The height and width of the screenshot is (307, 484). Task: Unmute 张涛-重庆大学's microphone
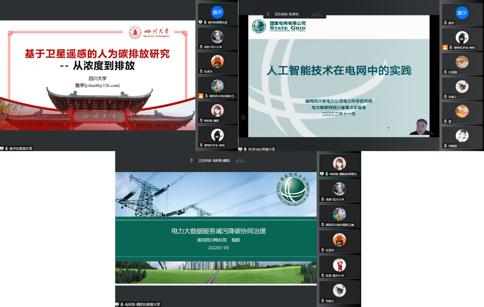click(323, 276)
